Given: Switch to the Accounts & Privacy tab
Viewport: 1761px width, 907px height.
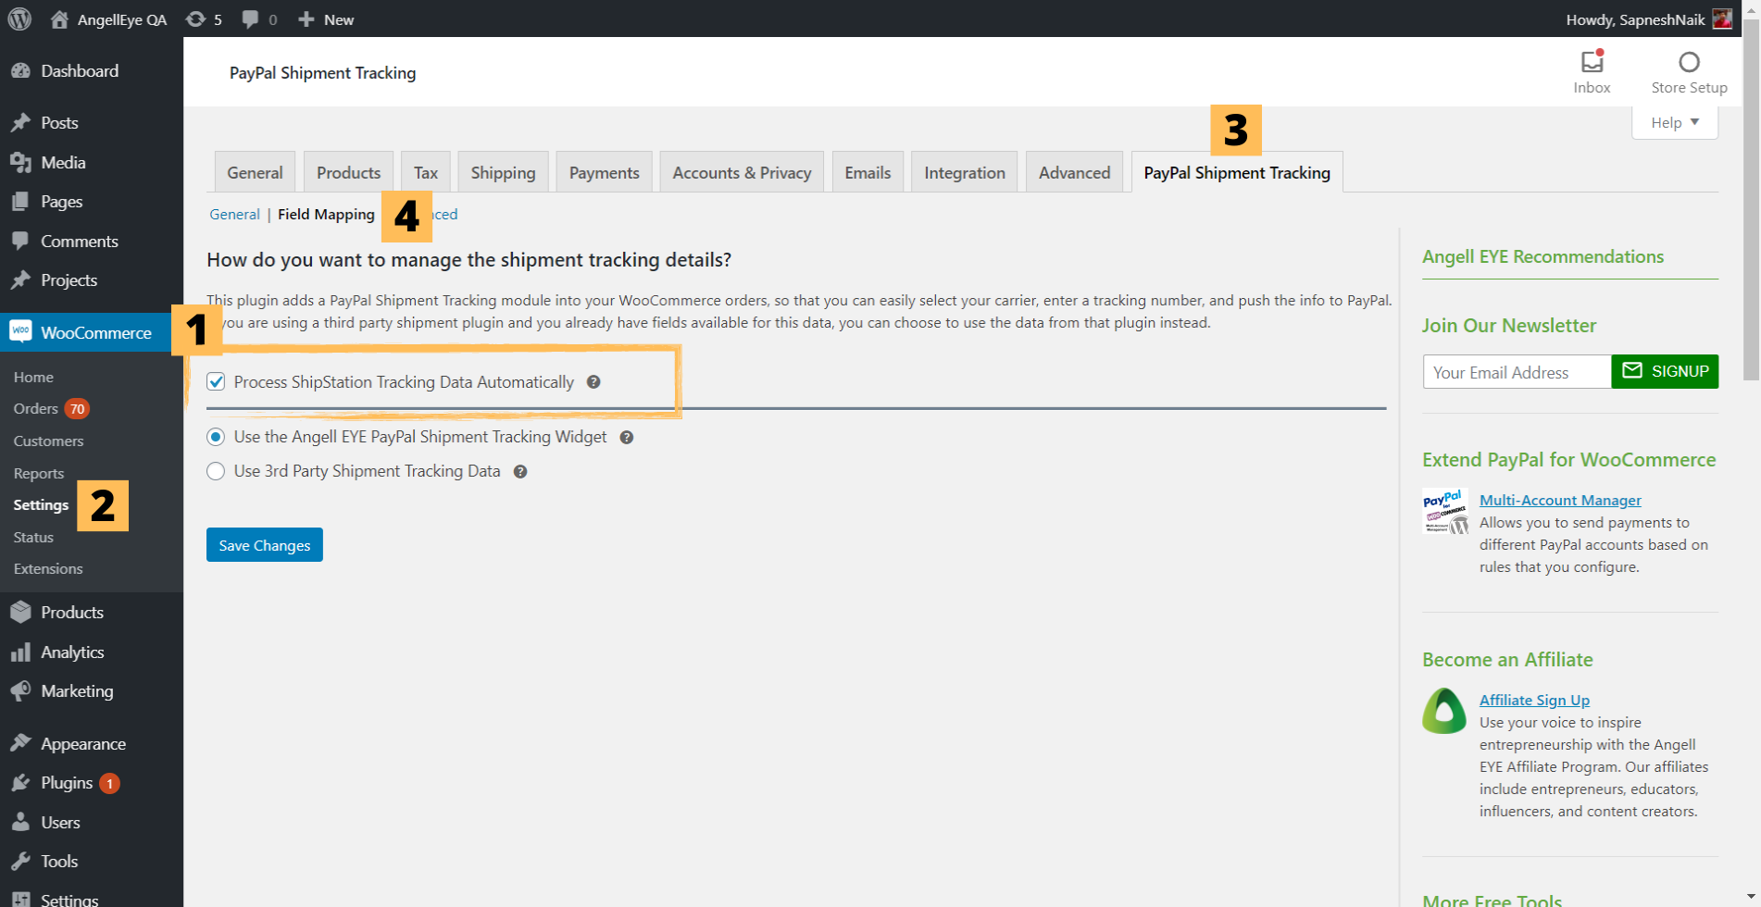Looking at the screenshot, I should click(742, 172).
